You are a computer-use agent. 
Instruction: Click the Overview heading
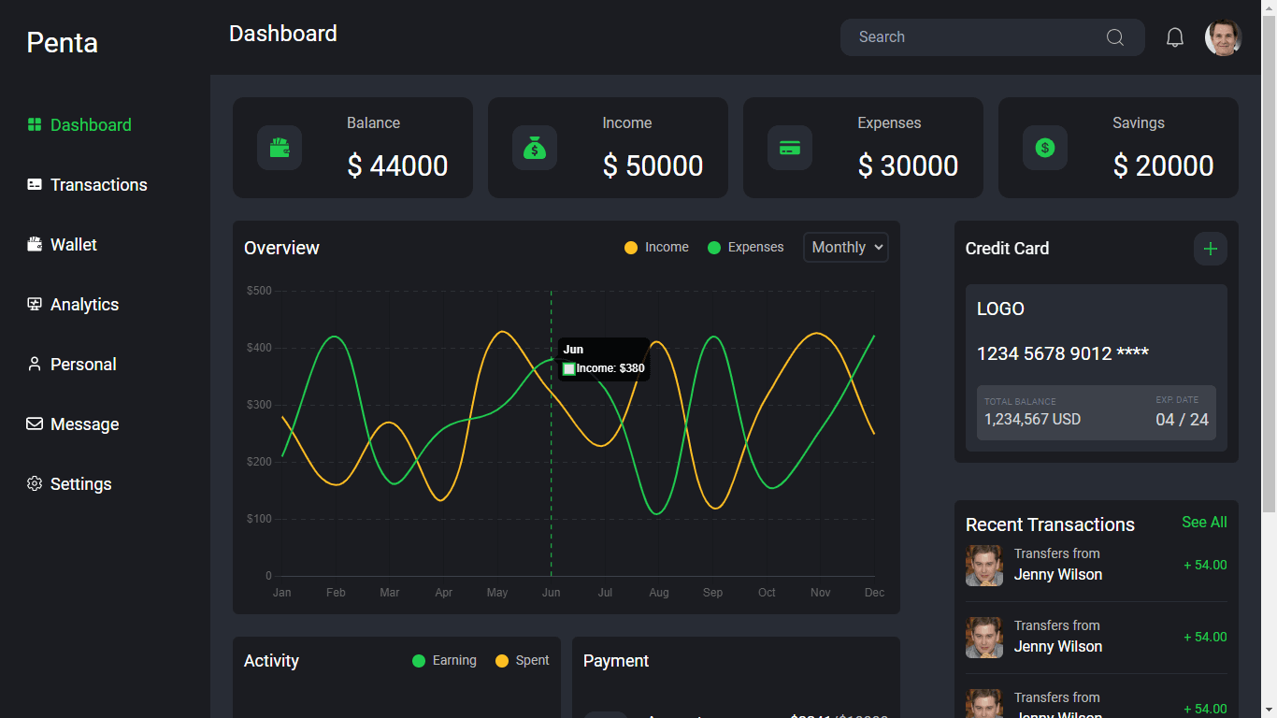281,248
